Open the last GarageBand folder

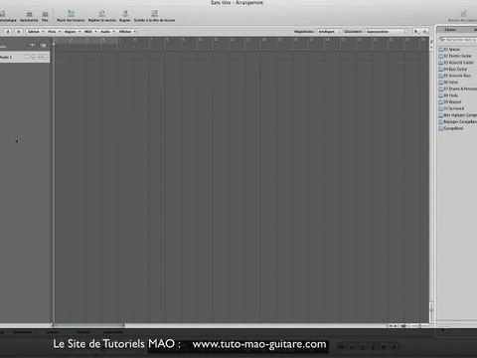[451, 128]
